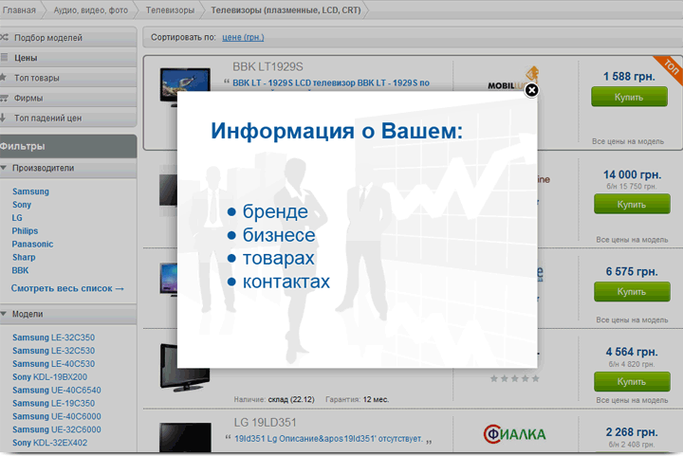The width and height of the screenshot is (683, 456).
Task: Click the LG 19LD351 TV thumbnail
Action: [185, 437]
